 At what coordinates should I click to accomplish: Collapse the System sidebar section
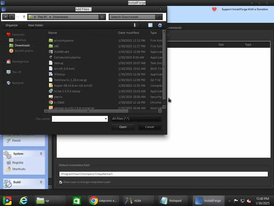[x=41, y=154]
